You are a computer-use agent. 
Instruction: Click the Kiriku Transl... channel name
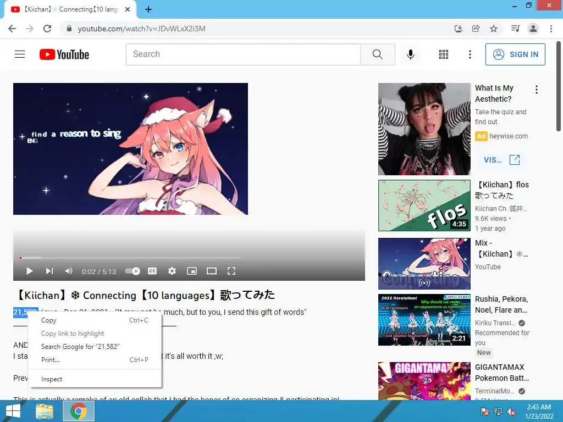(x=495, y=323)
